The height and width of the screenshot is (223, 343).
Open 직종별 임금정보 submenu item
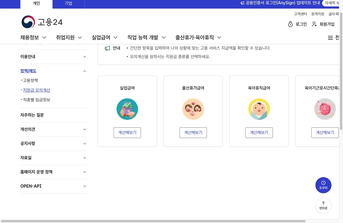coord(36,100)
